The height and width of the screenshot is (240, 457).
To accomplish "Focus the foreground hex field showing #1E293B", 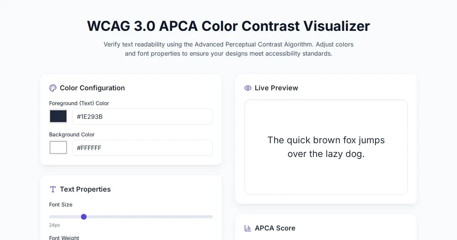I will (142, 117).
